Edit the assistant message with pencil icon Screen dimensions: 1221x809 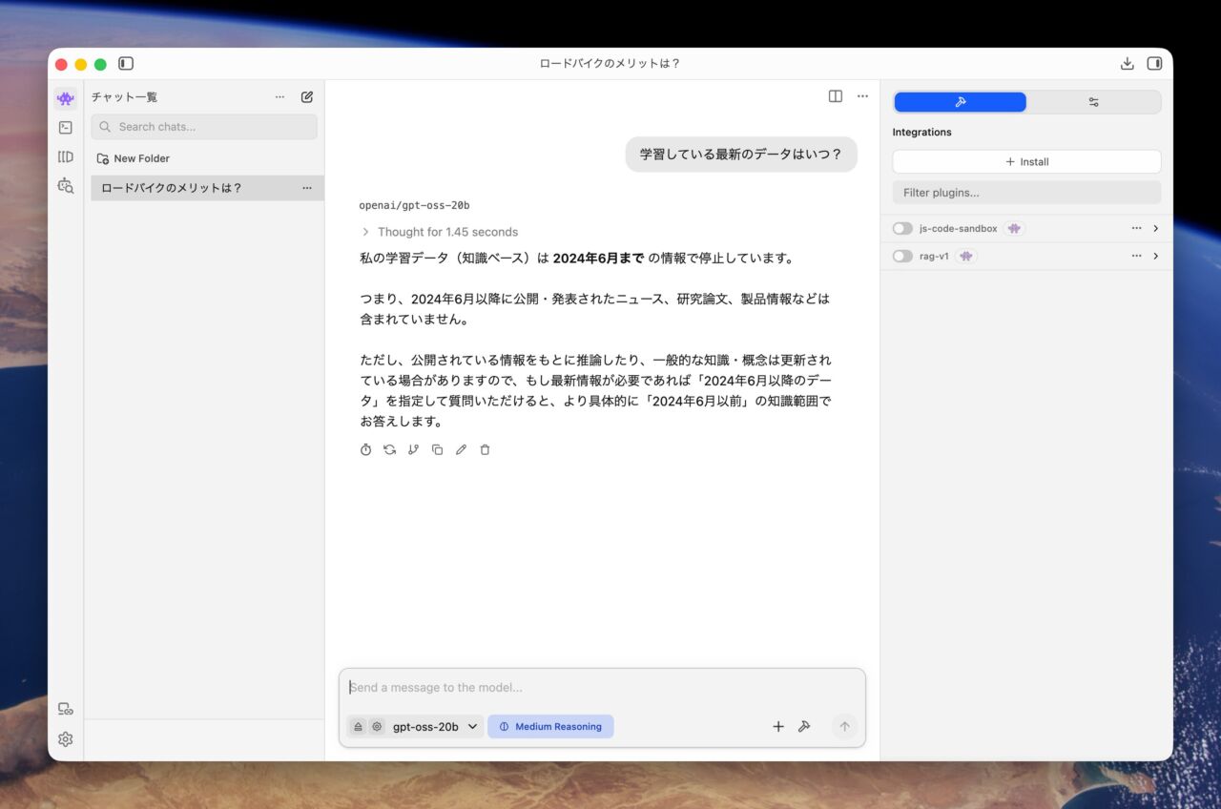(461, 449)
